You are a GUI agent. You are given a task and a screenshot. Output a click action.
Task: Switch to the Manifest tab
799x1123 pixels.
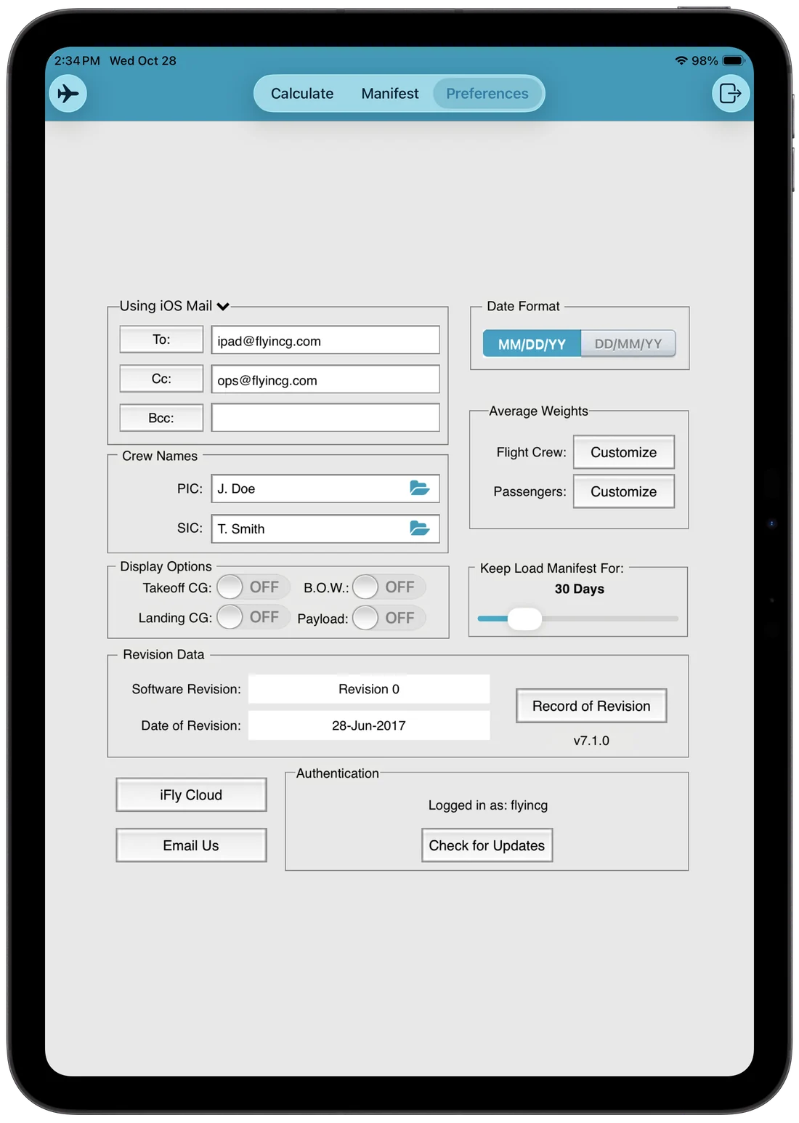390,94
